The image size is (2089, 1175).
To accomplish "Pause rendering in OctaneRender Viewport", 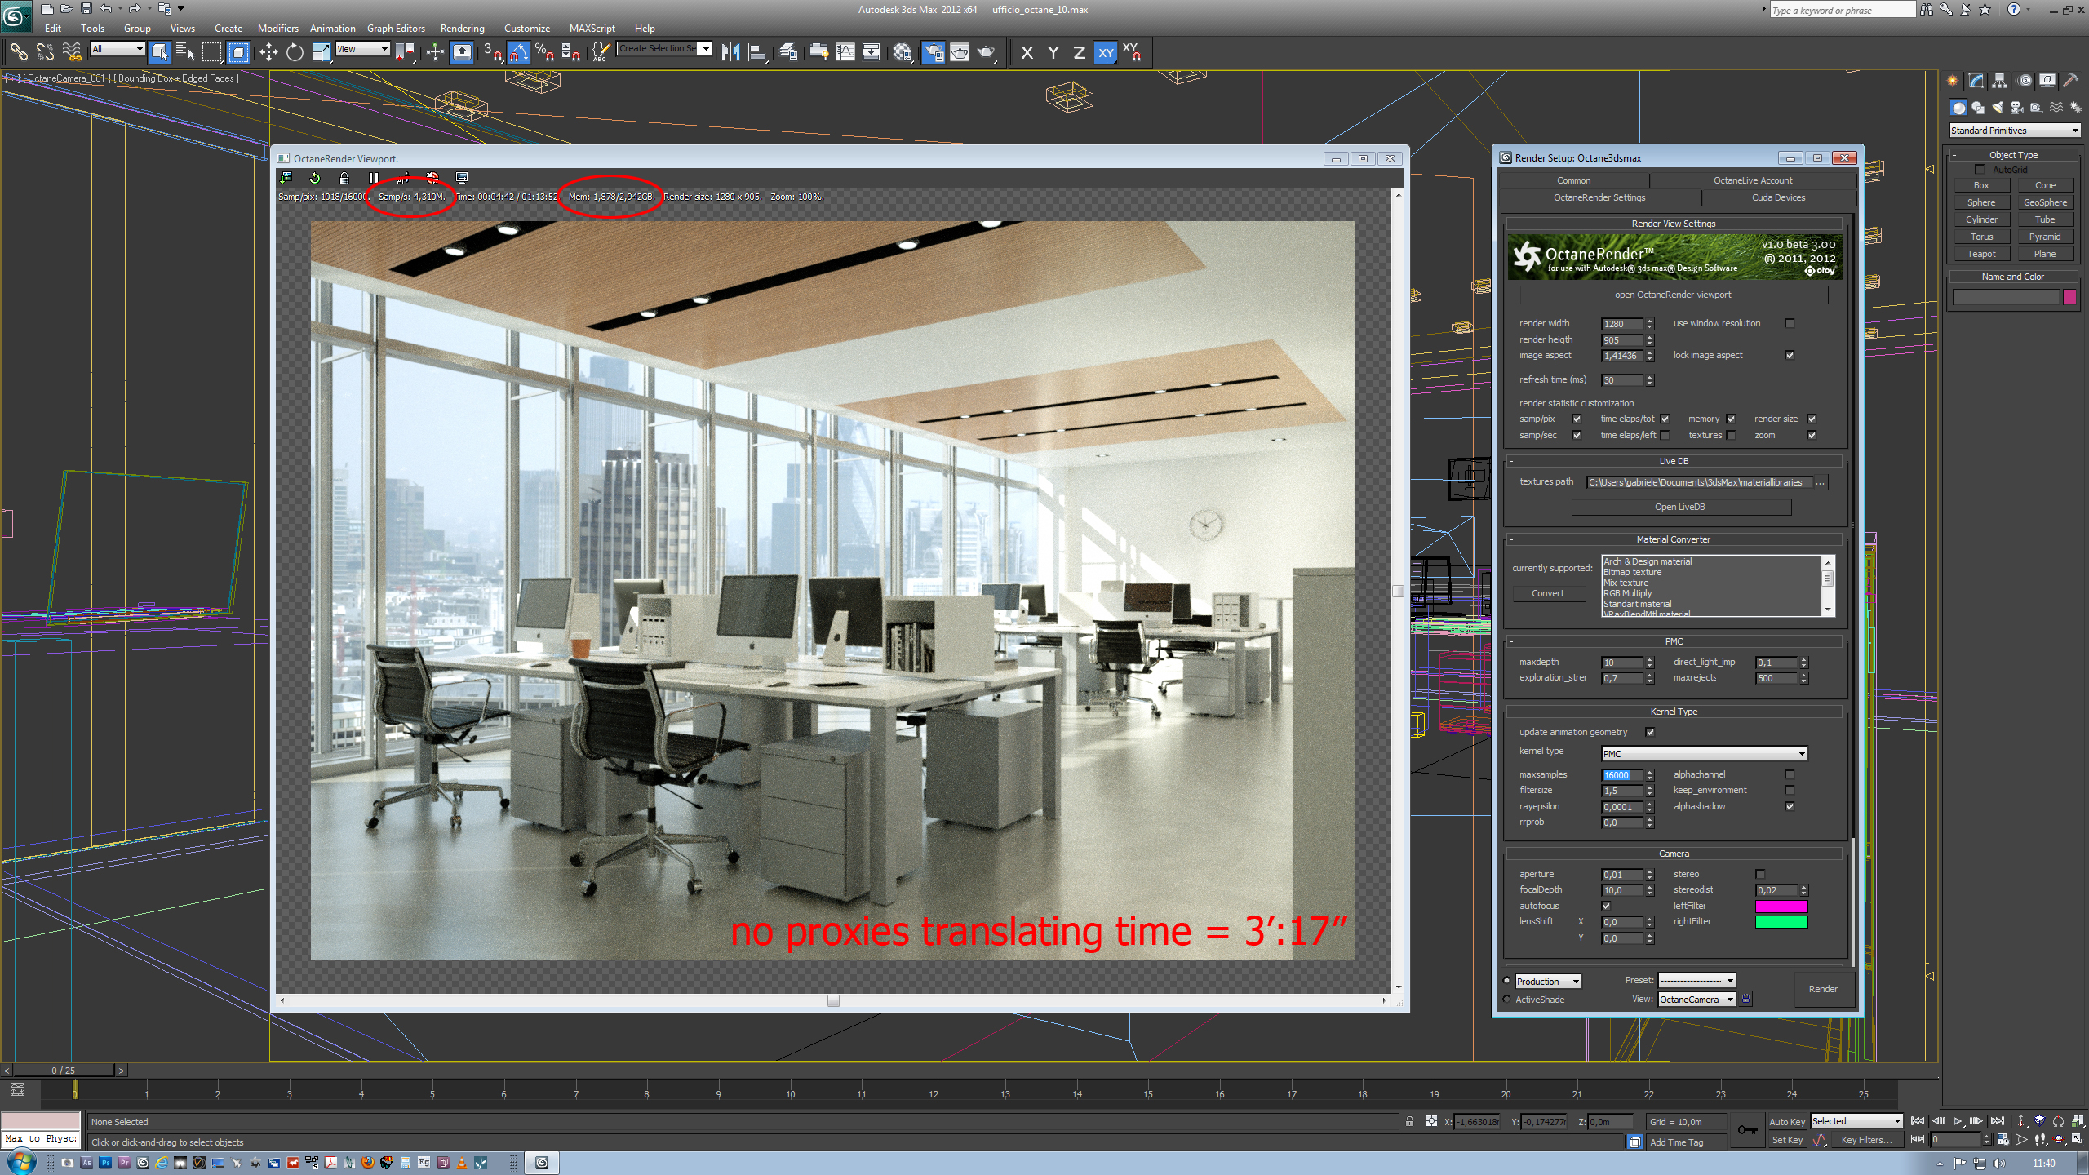I will (x=373, y=178).
